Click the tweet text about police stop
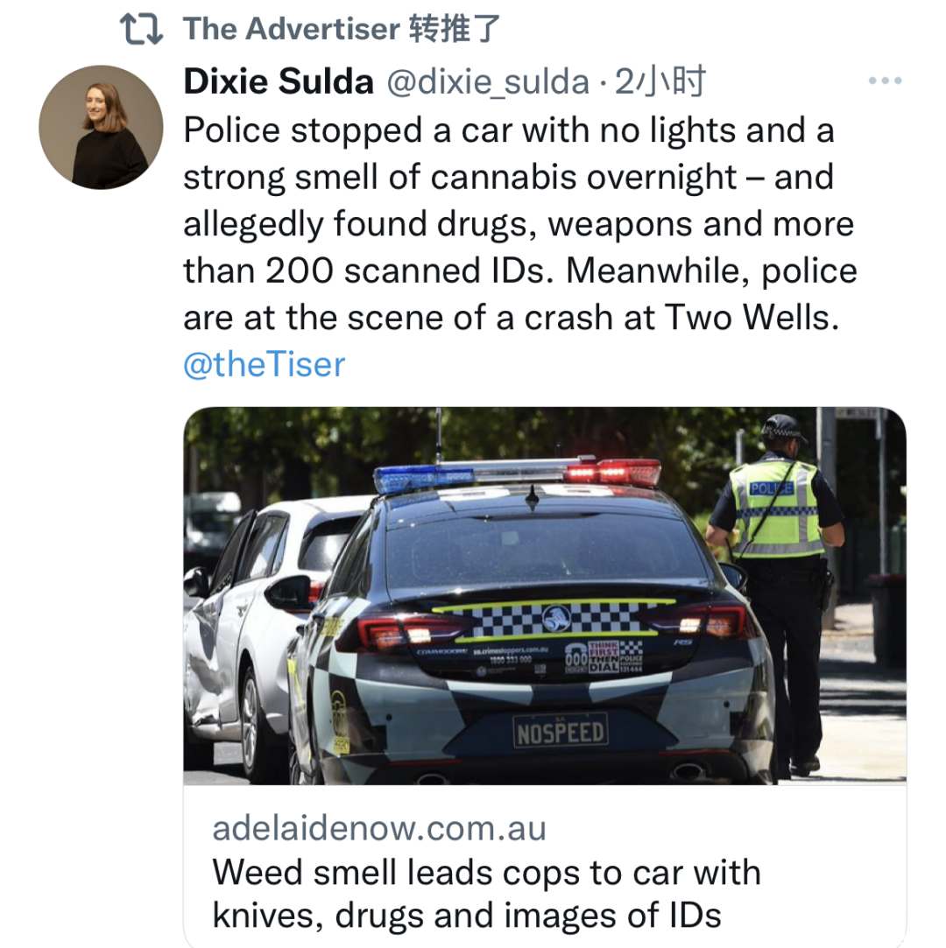Image resolution: width=946 pixels, height=948 pixels. pos(520,224)
